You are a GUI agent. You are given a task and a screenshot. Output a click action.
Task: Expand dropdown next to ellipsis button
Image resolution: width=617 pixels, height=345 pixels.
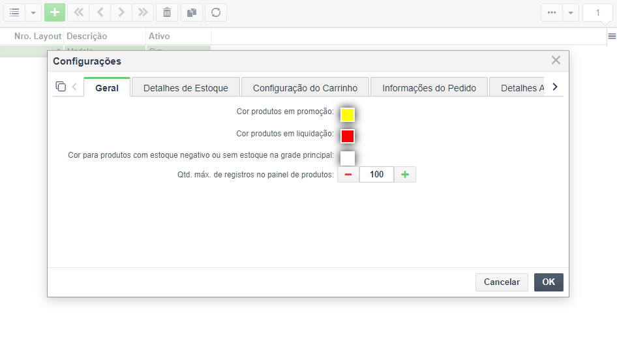click(x=571, y=12)
